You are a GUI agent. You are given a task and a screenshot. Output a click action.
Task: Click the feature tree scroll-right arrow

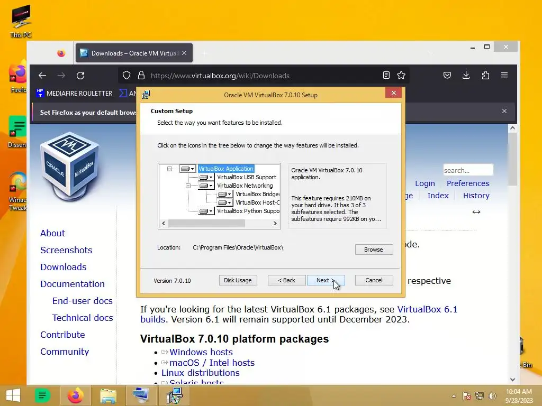(x=275, y=224)
